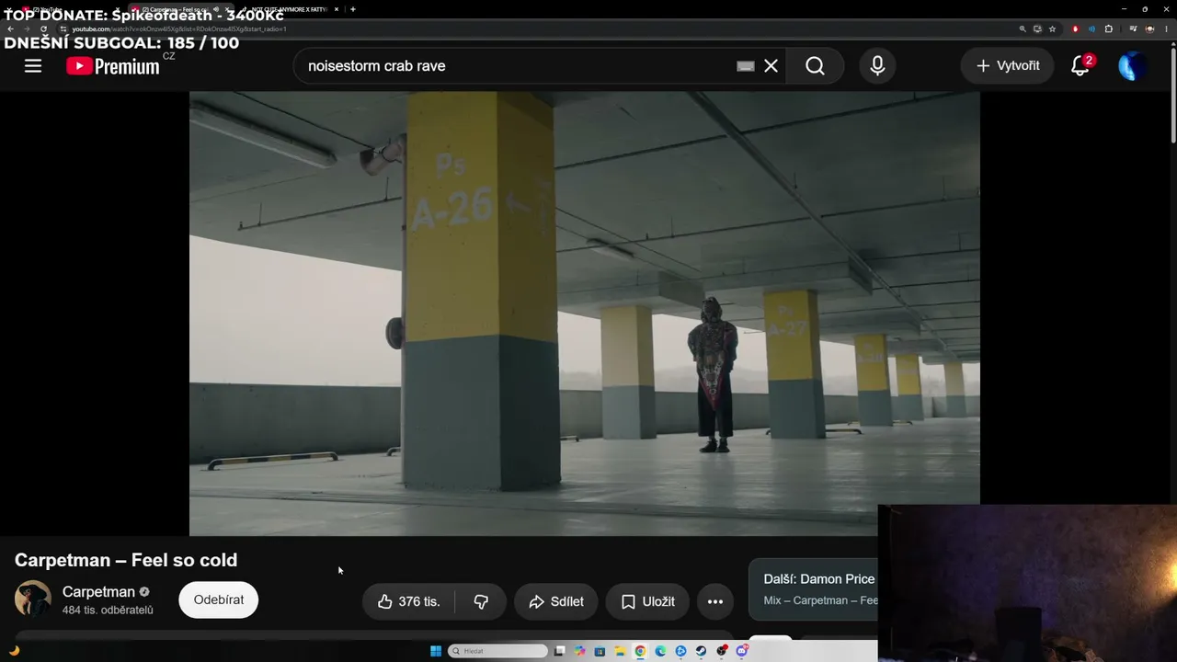Open Microsoft Edge from the taskbar
The height and width of the screenshot is (662, 1177).
pos(660,651)
